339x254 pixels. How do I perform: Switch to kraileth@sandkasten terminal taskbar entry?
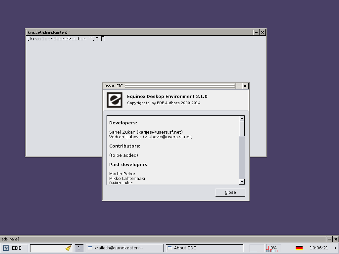pos(125,248)
